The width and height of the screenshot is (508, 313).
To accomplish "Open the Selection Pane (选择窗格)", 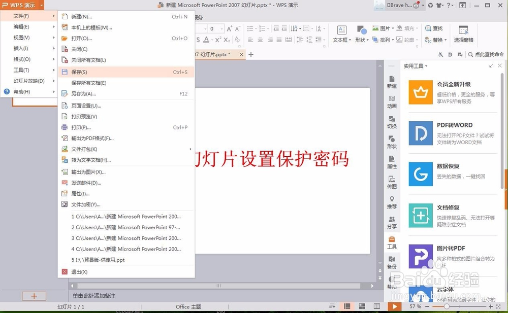I will pos(464,34).
